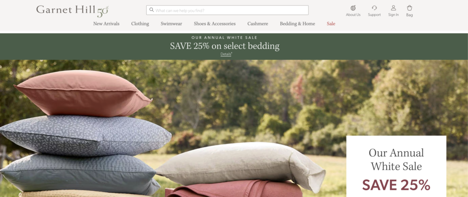This screenshot has width=468, height=197.
Task: Click the pink pillow in hero image
Action: click(84, 93)
